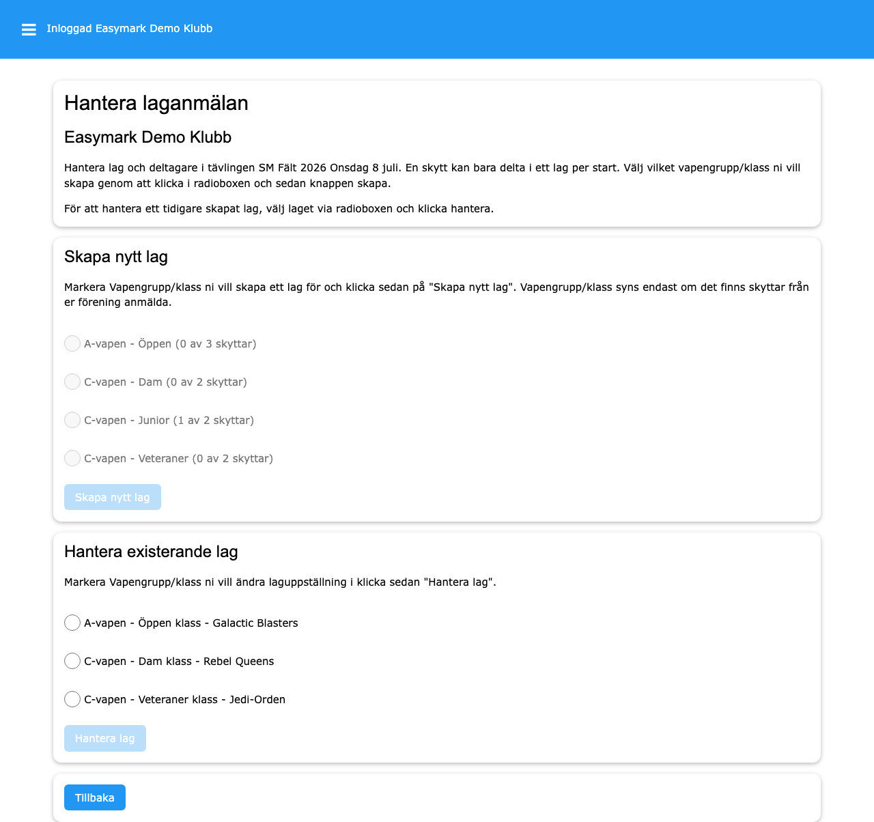Image resolution: width=874 pixels, height=822 pixels.
Task: Click the Skapa nytt lag section heading
Action: (x=116, y=257)
